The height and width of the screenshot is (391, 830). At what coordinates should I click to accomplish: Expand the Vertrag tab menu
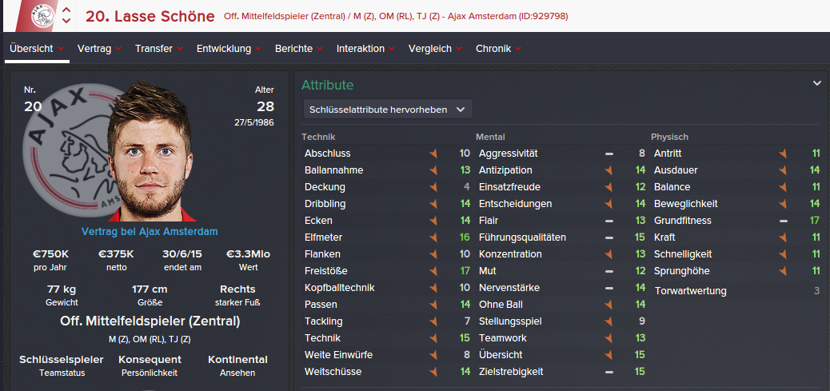coord(99,49)
